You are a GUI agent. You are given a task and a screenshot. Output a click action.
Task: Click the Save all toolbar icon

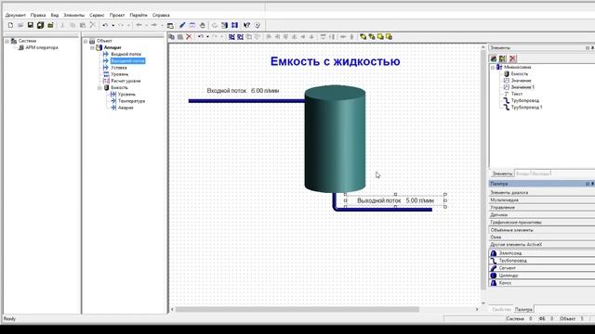40,25
